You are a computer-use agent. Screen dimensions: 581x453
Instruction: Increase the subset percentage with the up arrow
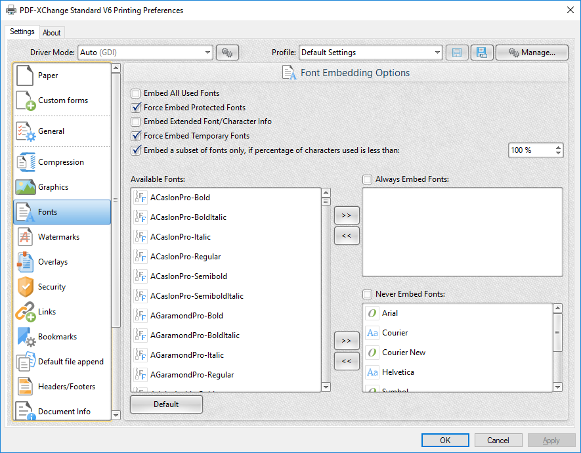click(558, 148)
